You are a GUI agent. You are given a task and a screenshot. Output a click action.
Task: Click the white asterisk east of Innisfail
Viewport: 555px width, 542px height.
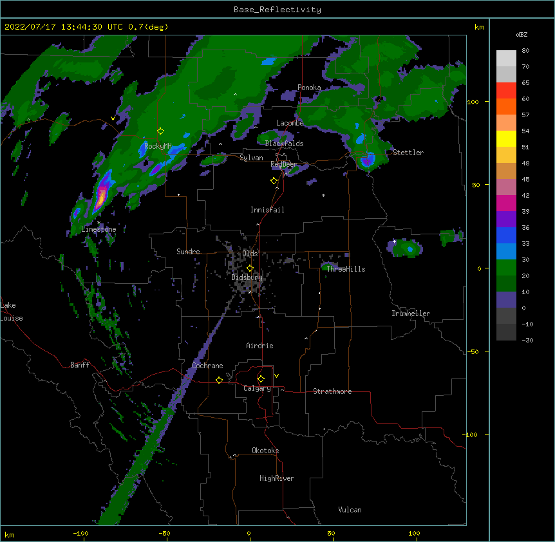click(x=323, y=196)
